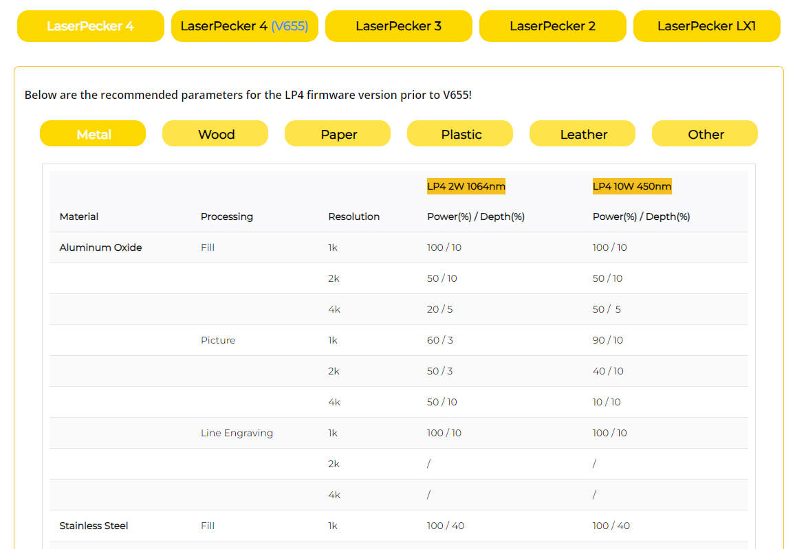
Task: Switch to the LaserPecker 4 (V655) tab
Action: [x=244, y=26]
